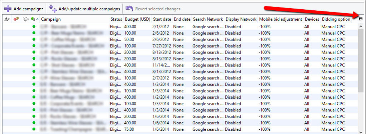The height and width of the screenshot is (134, 366).
Task: Select the green dot in the 1/2/2014 row
Action: pos(34,97)
